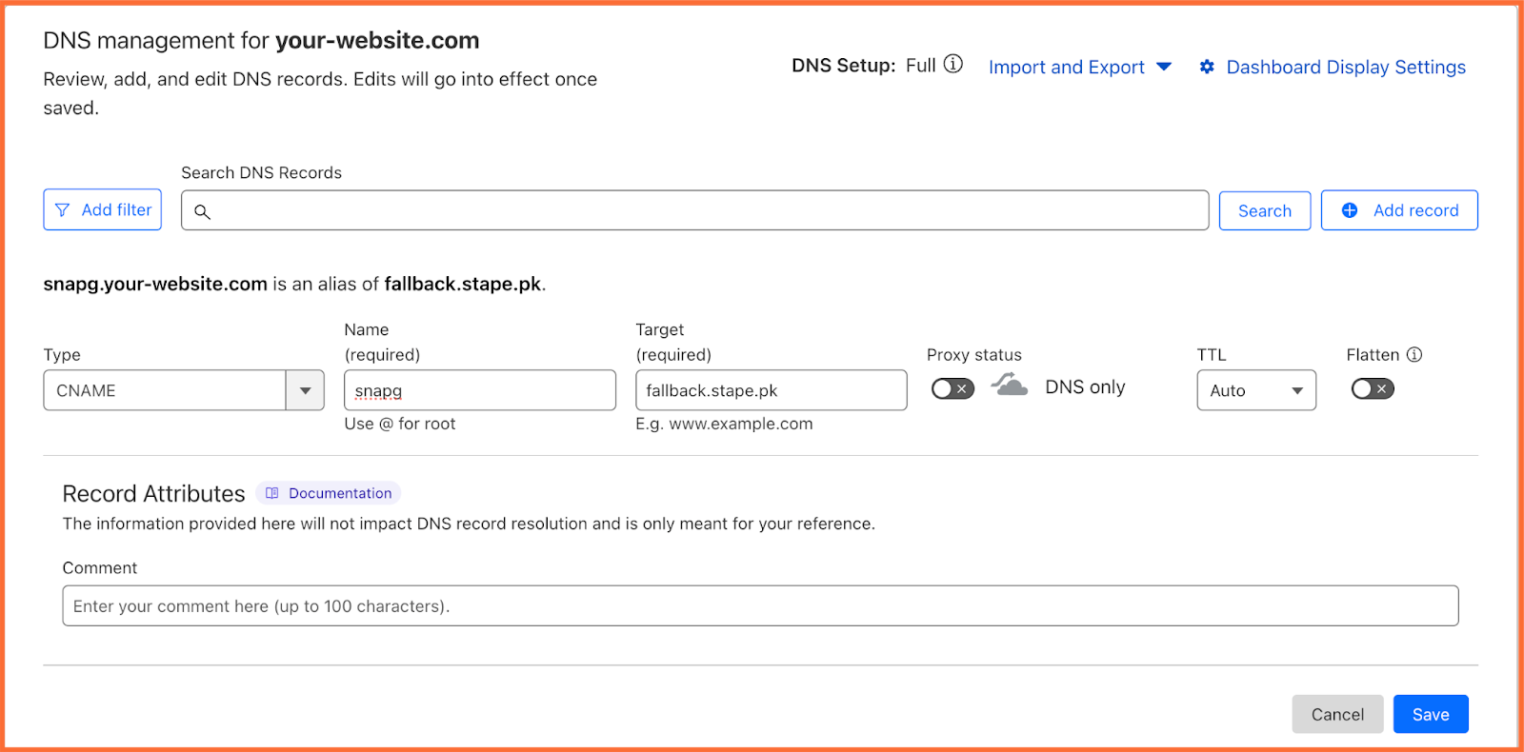Screen dimensions: 1524x752
Task: Click the plus icon on Add record
Action: pyautogui.click(x=1350, y=210)
